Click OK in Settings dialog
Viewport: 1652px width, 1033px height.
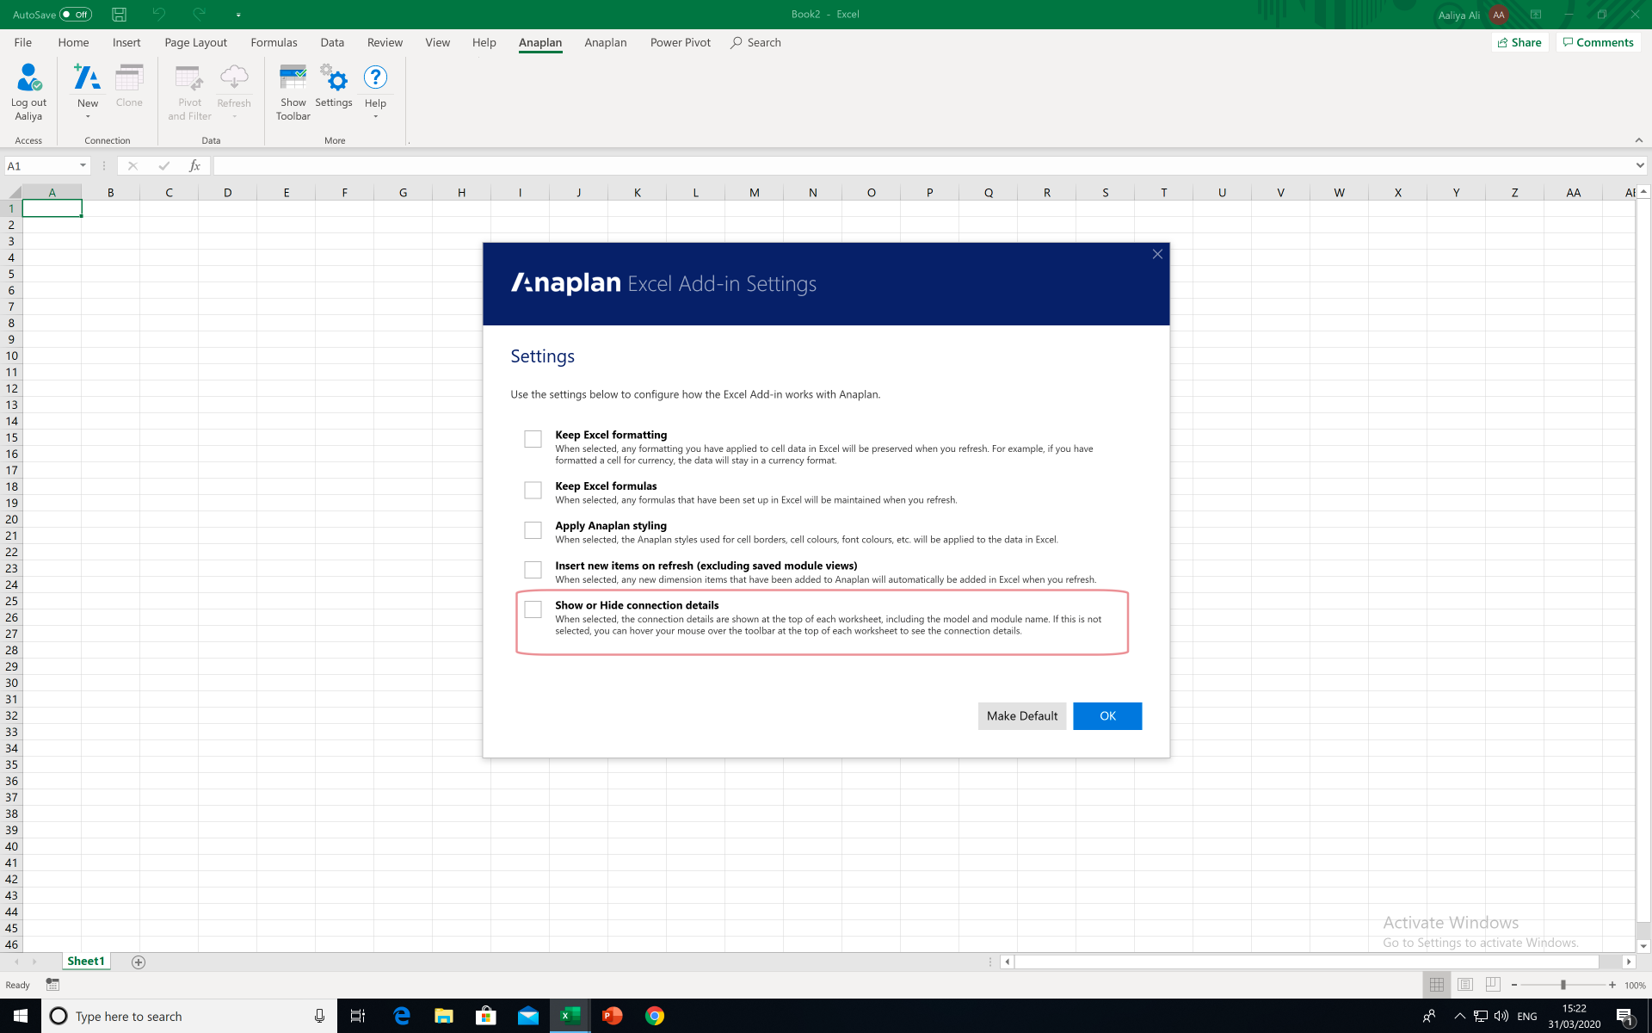[1107, 716]
